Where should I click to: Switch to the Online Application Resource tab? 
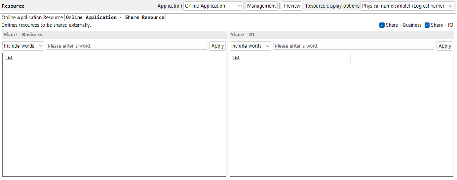[x=32, y=17]
